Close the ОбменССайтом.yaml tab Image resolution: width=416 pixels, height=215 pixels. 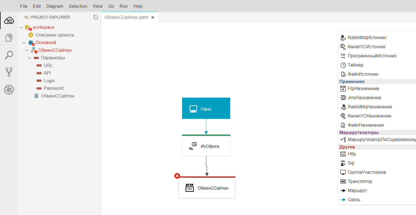152,17
